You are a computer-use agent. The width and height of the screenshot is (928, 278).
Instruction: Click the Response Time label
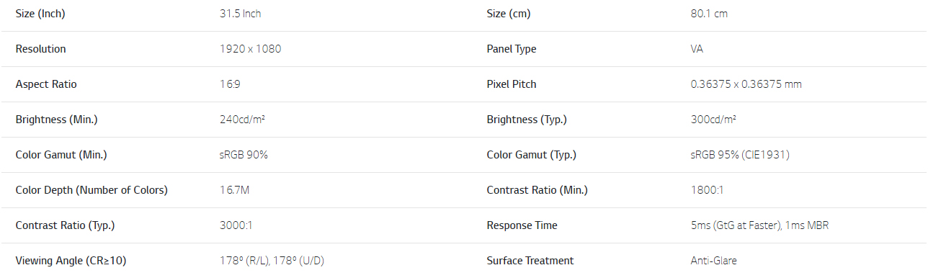pos(522,225)
